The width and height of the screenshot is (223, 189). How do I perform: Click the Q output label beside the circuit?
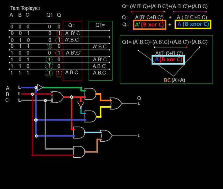(139, 98)
